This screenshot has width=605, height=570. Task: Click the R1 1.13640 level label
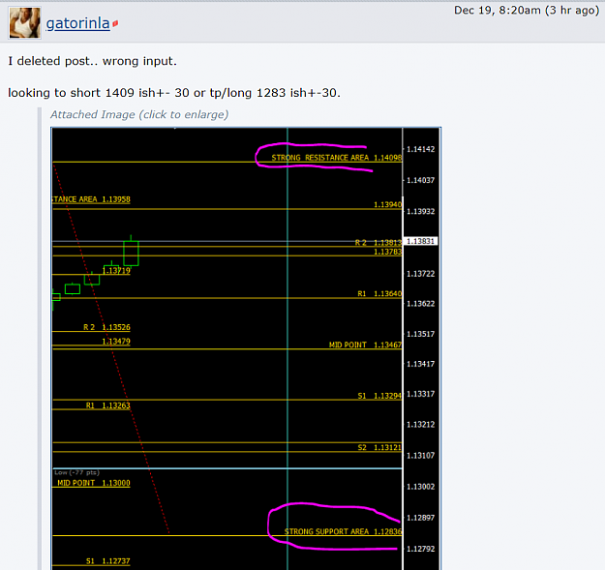point(379,294)
